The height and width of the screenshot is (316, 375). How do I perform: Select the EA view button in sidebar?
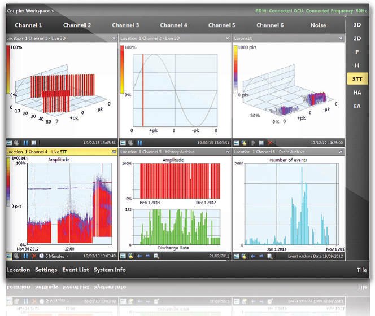[x=357, y=106]
